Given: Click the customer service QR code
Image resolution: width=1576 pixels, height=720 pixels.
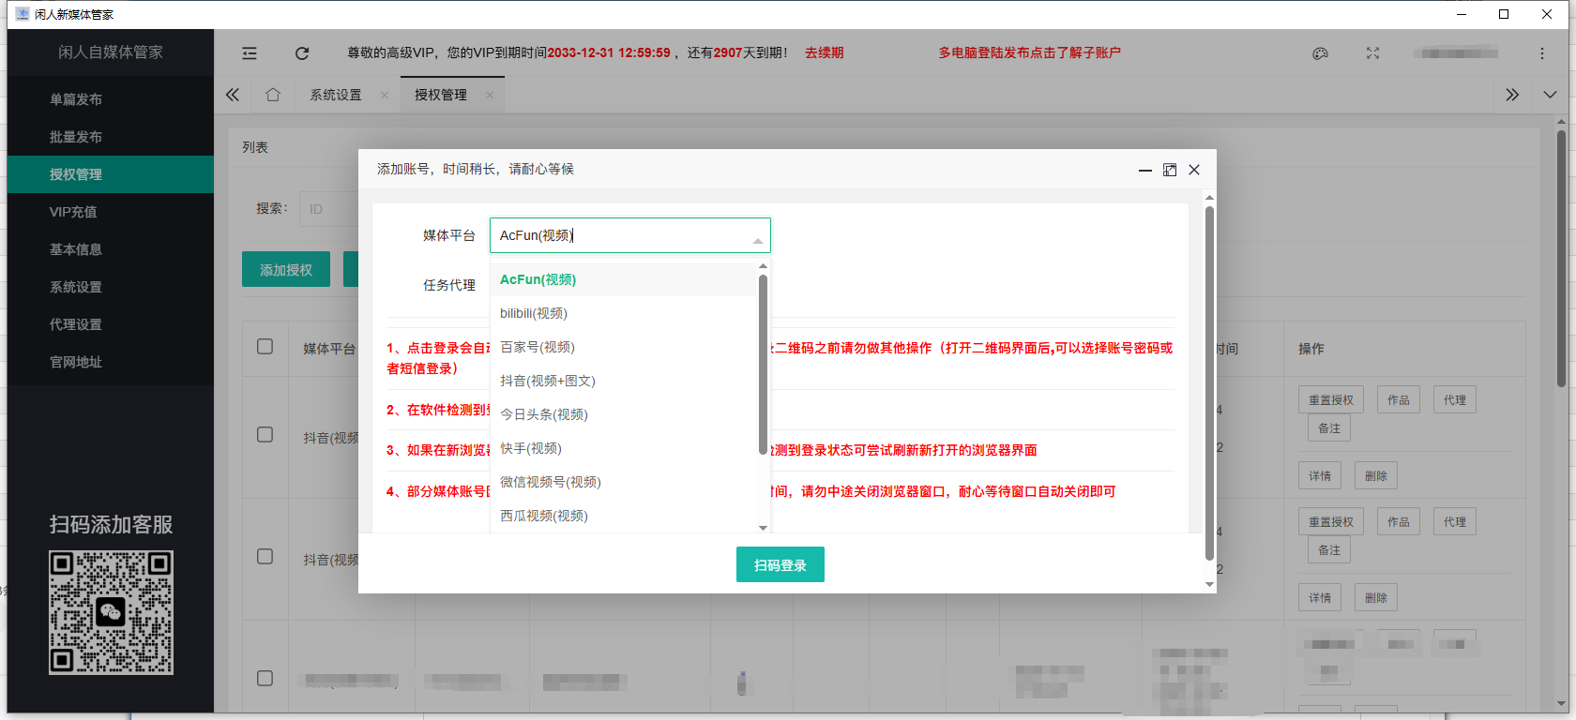Looking at the screenshot, I should point(111,612).
